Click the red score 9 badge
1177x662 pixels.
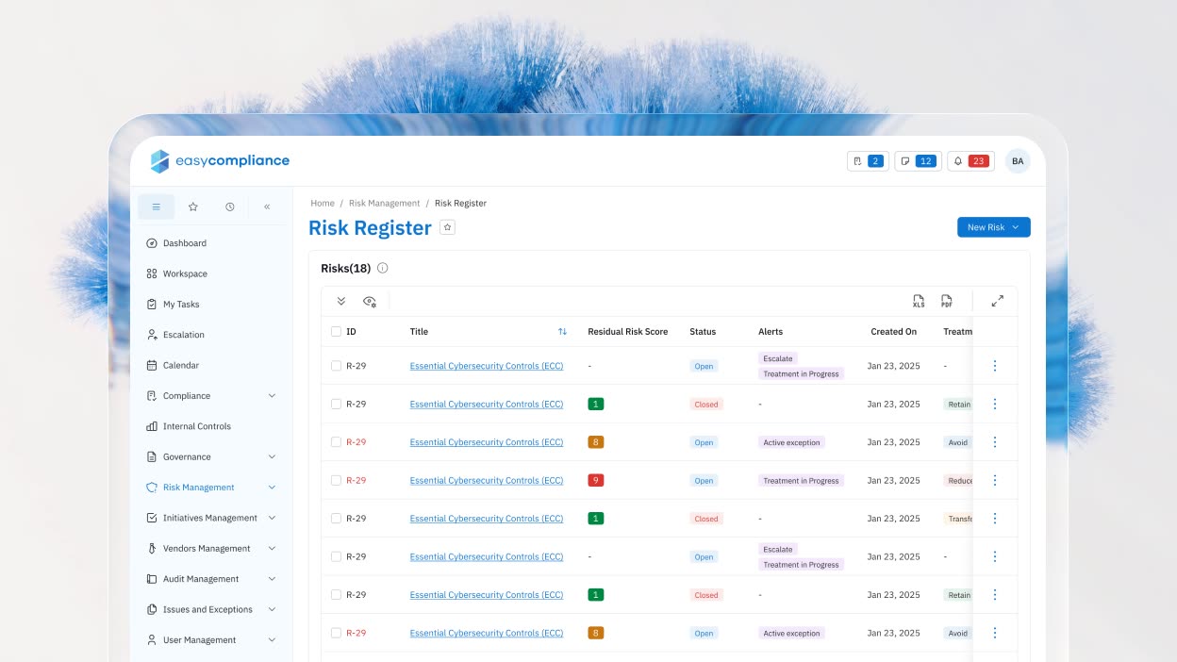tap(595, 480)
